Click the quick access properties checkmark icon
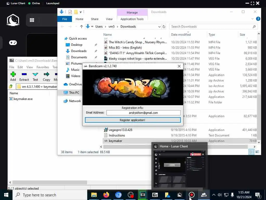The image size is (266, 200). click(70, 12)
